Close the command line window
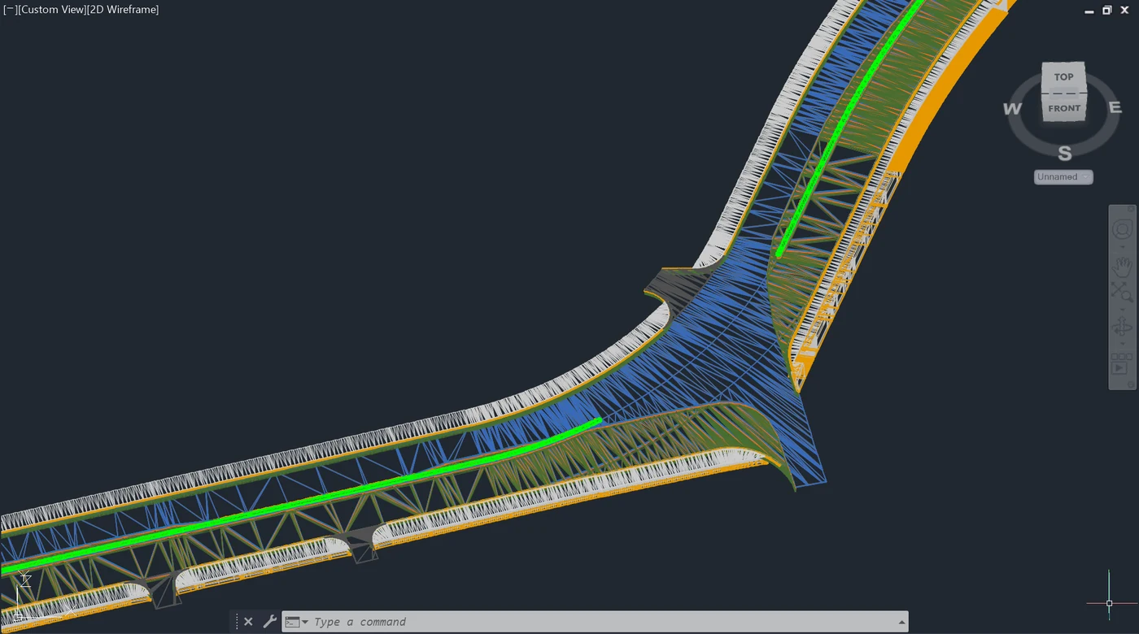Screen dimensions: 1139x634 click(248, 622)
